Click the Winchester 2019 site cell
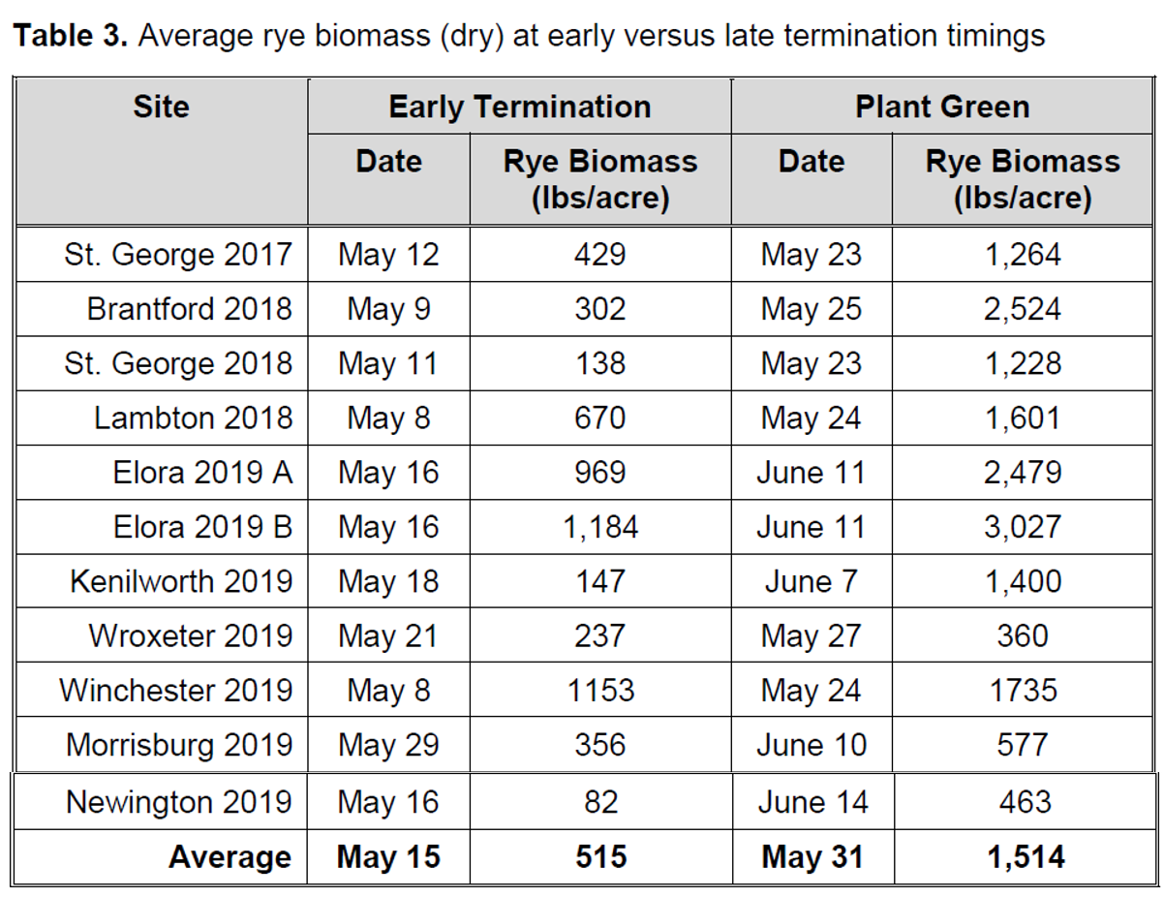 (x=175, y=691)
